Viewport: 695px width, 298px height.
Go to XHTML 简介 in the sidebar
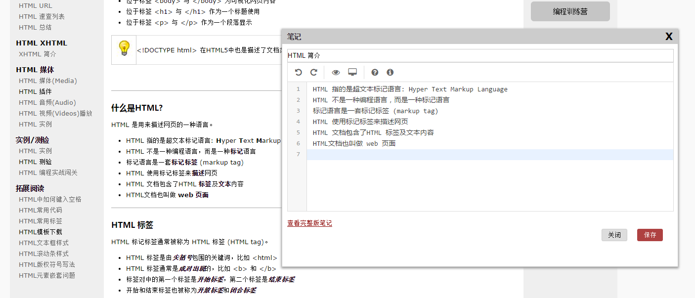pyautogui.click(x=38, y=54)
